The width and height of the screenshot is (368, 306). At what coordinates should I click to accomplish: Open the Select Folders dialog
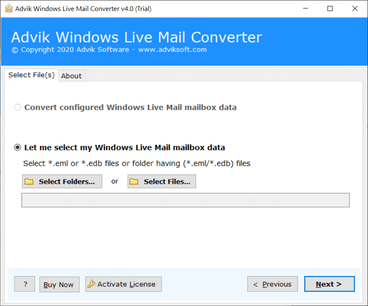click(x=62, y=181)
